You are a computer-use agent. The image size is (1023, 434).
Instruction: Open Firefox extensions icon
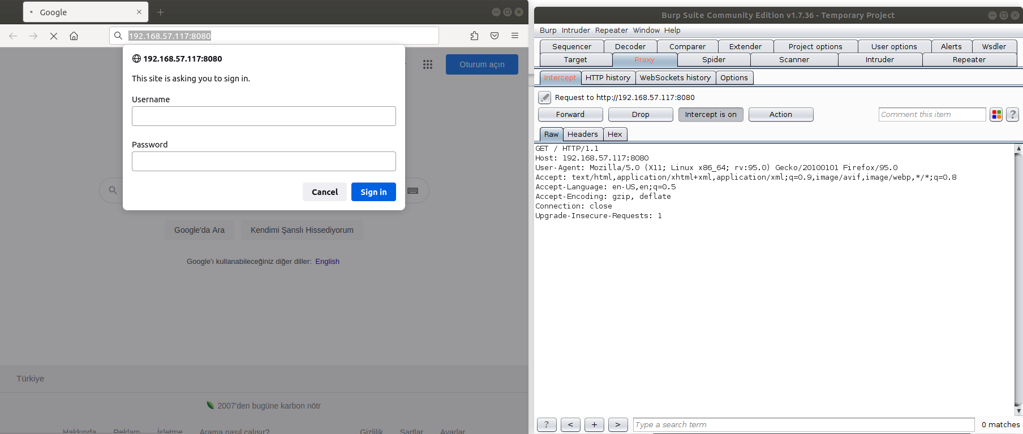(x=474, y=36)
